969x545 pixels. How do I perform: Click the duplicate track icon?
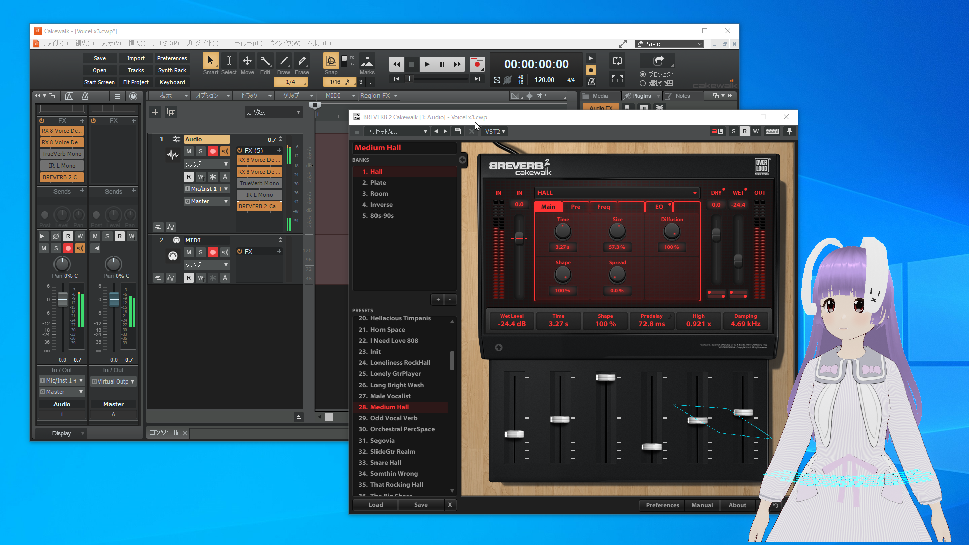(x=171, y=112)
